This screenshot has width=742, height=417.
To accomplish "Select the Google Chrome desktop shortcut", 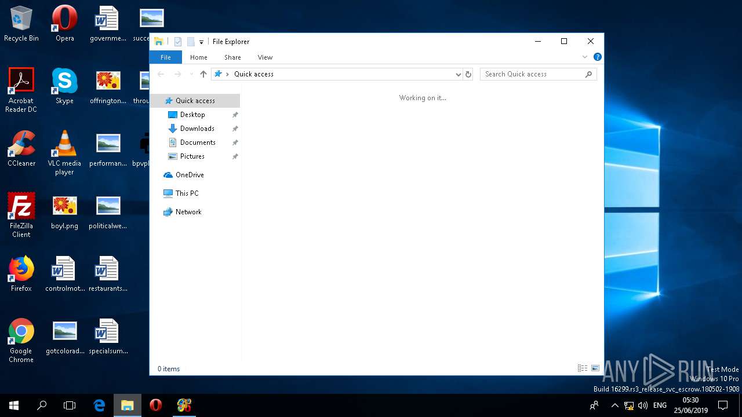I will [x=21, y=341].
